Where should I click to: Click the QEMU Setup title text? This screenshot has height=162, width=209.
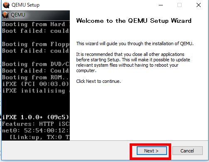pyautogui.click(x=26, y=5)
